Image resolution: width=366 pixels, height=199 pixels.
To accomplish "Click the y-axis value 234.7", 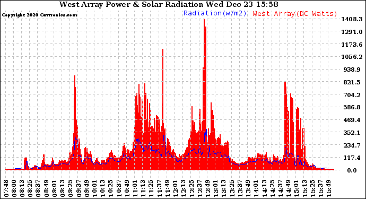I will tap(352, 145).
